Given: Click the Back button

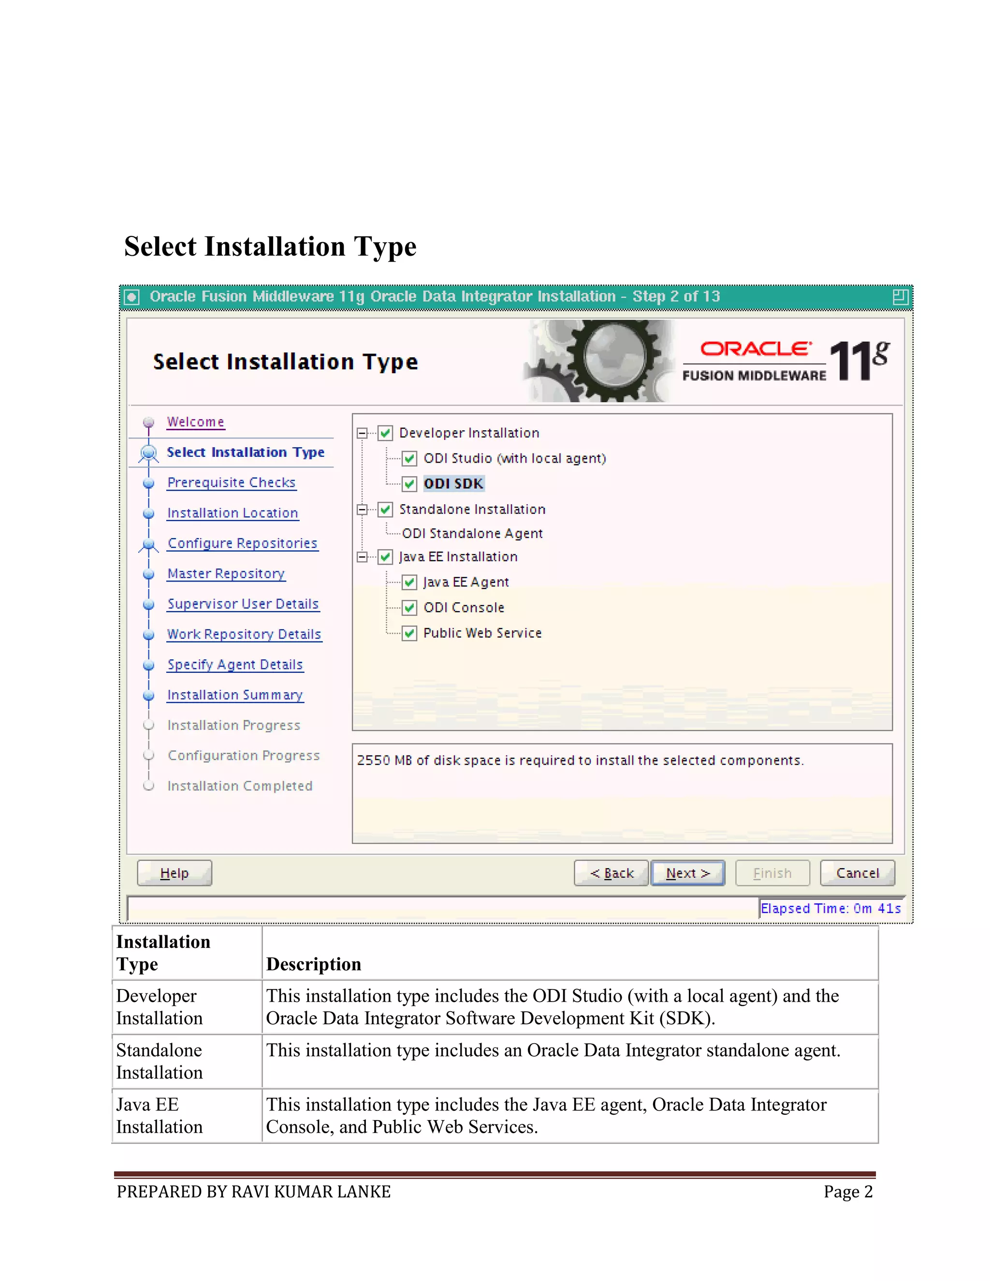Looking at the screenshot, I should click(x=611, y=873).
